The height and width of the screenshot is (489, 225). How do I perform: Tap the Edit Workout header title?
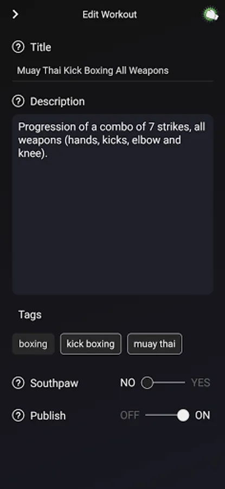point(110,14)
